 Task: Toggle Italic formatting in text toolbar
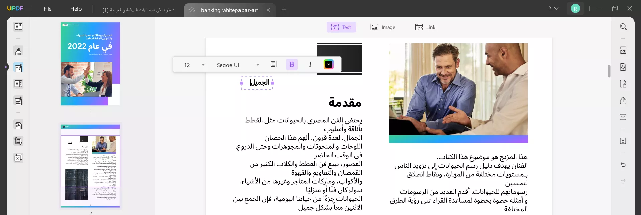tap(310, 64)
